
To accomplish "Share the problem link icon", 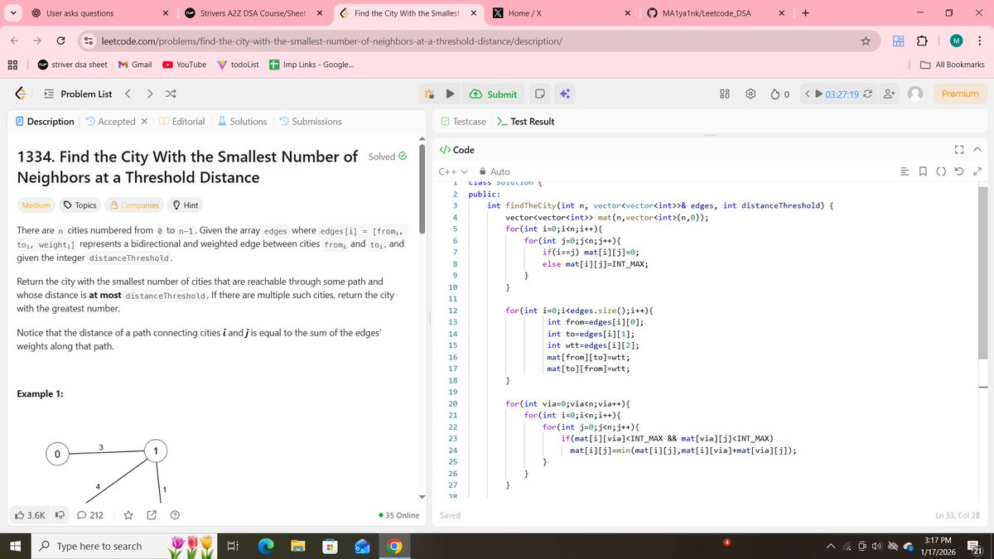I will [152, 515].
